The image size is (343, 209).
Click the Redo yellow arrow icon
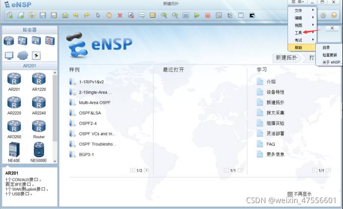[87, 15]
